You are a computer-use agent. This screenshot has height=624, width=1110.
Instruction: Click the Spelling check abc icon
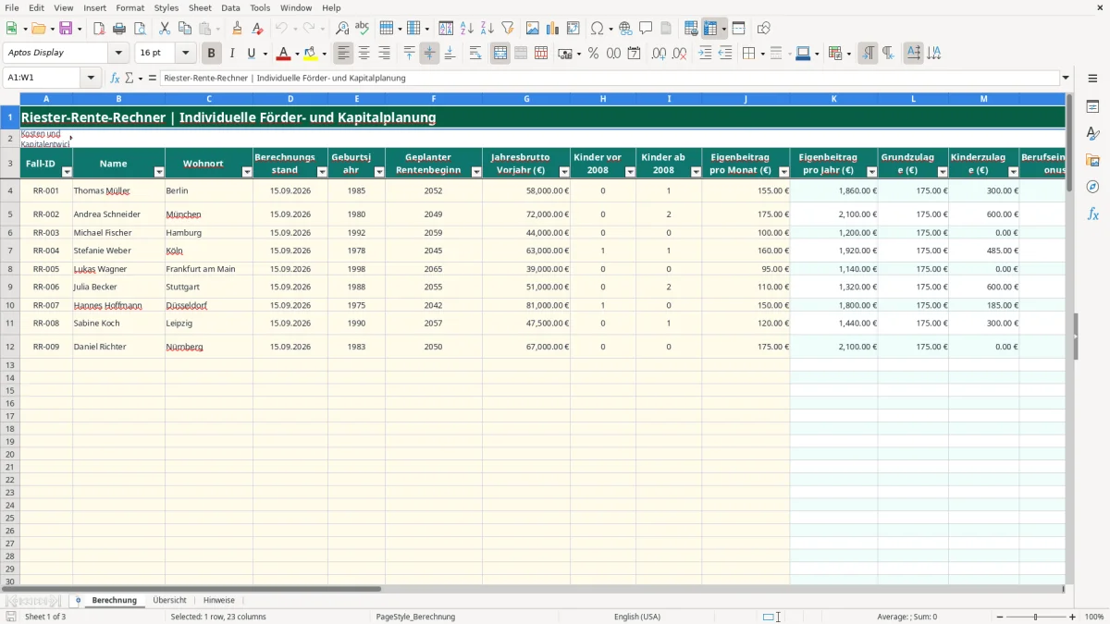363,29
